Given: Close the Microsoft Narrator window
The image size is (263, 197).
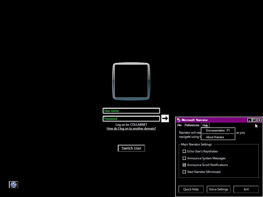Looking at the screenshot, I should click(x=259, y=120).
